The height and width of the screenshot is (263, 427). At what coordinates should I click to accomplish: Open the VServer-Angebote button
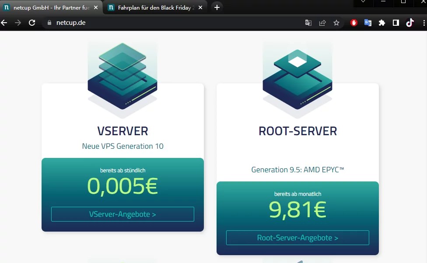pyautogui.click(x=122, y=214)
